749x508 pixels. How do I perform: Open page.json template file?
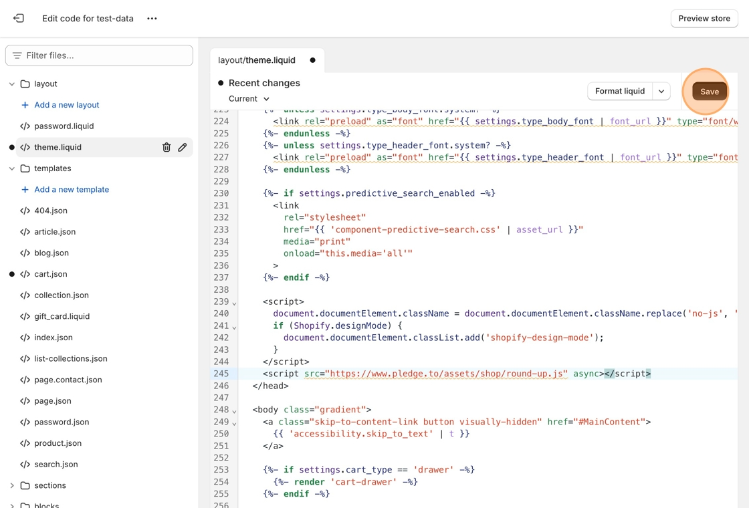pos(53,400)
